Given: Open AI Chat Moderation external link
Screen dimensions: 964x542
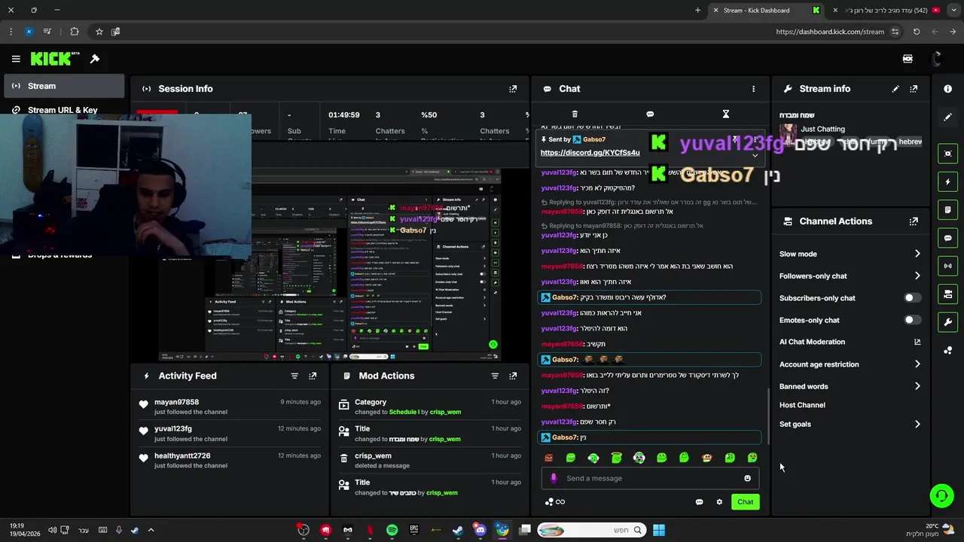Looking at the screenshot, I should pyautogui.click(x=917, y=342).
